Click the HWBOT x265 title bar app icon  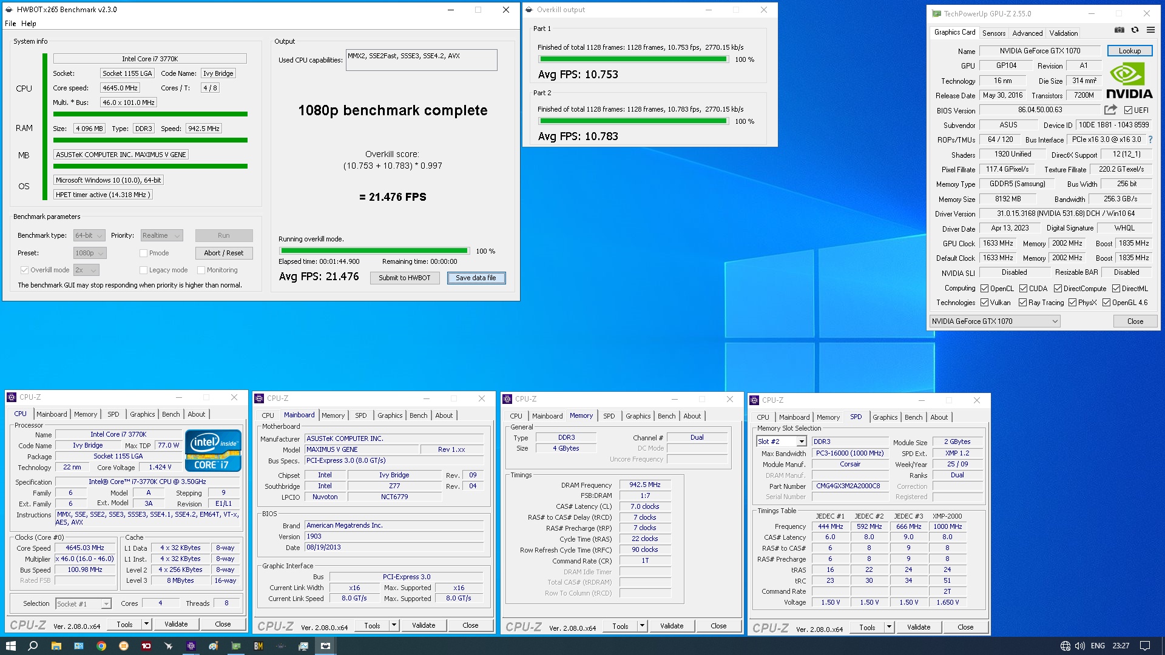point(9,10)
